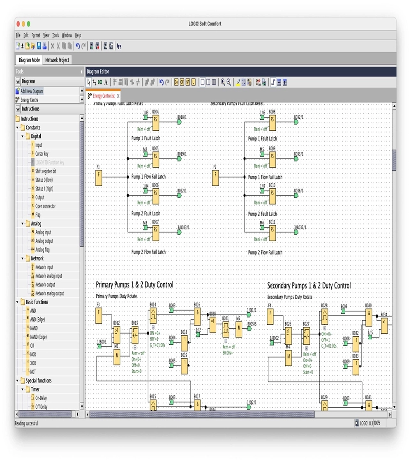Select the NAND (Edge) basic function
This screenshot has width=411, height=462.
point(38,337)
